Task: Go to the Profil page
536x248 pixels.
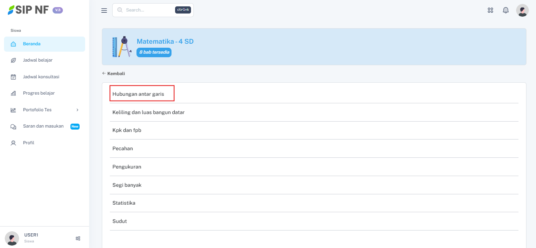Action: 29,143
